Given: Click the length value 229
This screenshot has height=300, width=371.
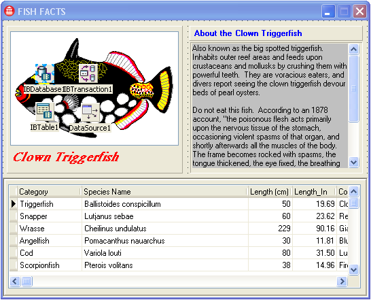Looking at the screenshot, I should click(270, 229).
